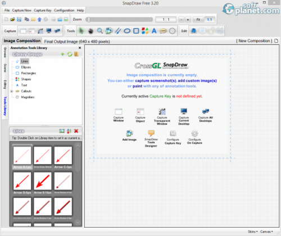The width and height of the screenshot is (281, 236).
Task: Click the Fit zoom button
Action: [198, 20]
